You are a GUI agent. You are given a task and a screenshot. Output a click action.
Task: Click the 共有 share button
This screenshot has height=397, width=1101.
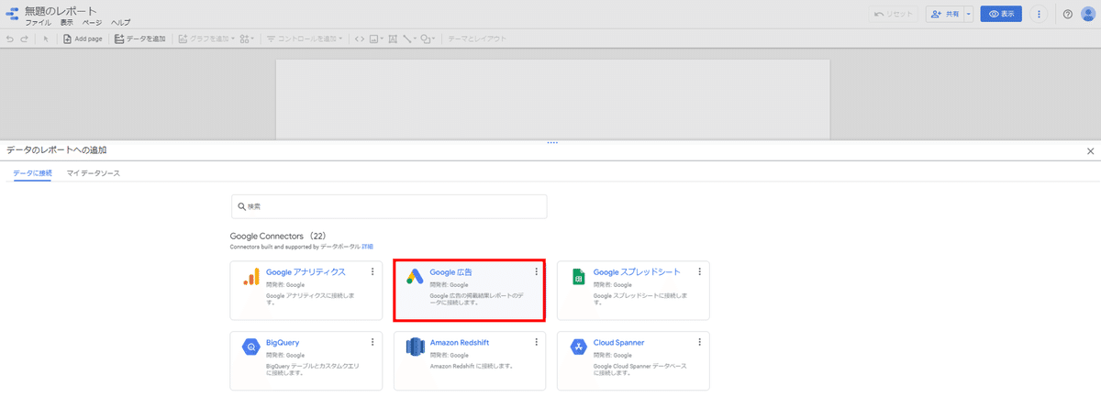(944, 14)
